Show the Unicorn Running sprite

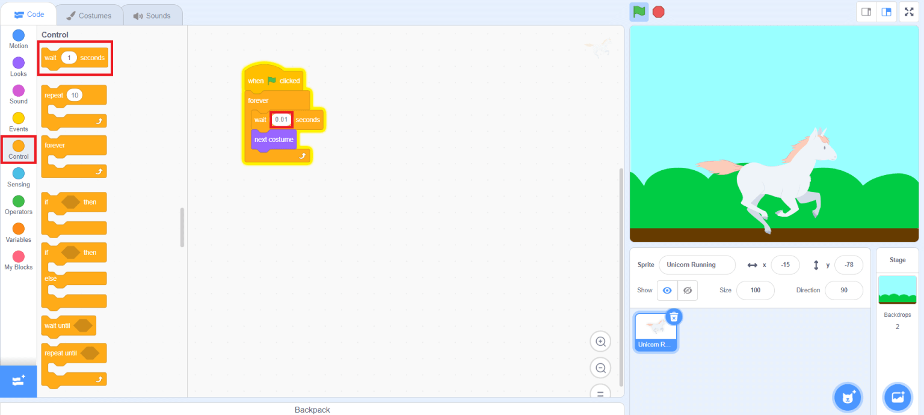point(667,290)
